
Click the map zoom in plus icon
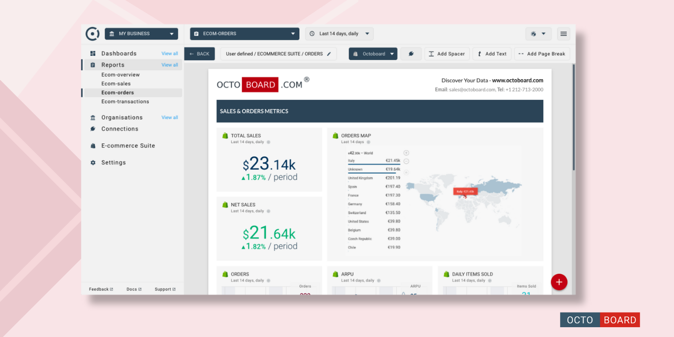tap(406, 153)
